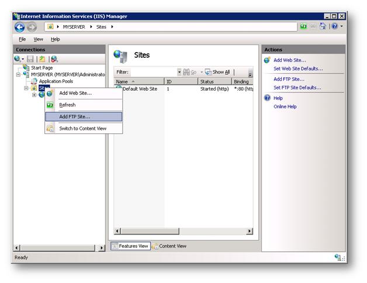This screenshot has width=367, height=283.
Task: Click the Create New Connection globe icon
Action: pyautogui.click(x=18, y=59)
